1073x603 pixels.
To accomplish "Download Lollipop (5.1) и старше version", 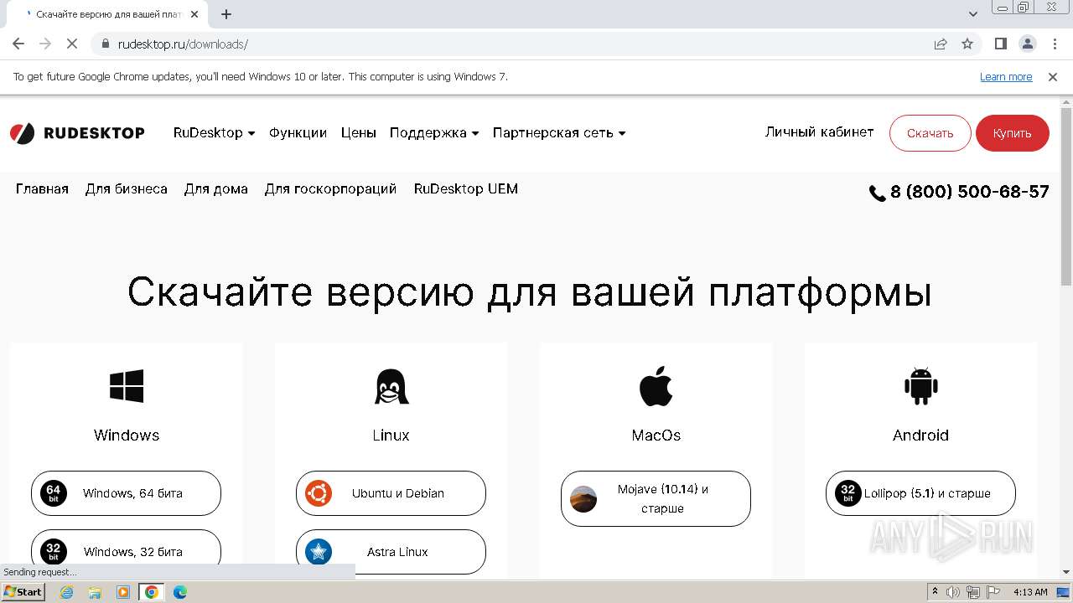I will (920, 493).
